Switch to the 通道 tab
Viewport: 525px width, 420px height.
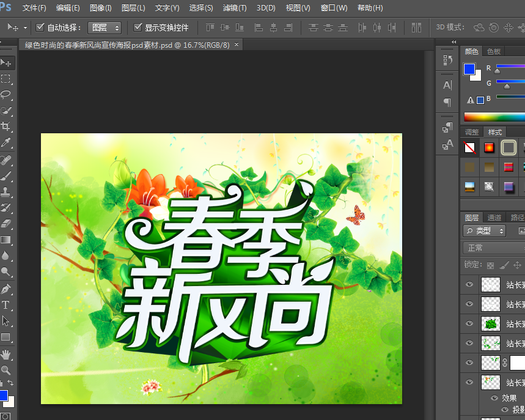(x=494, y=217)
